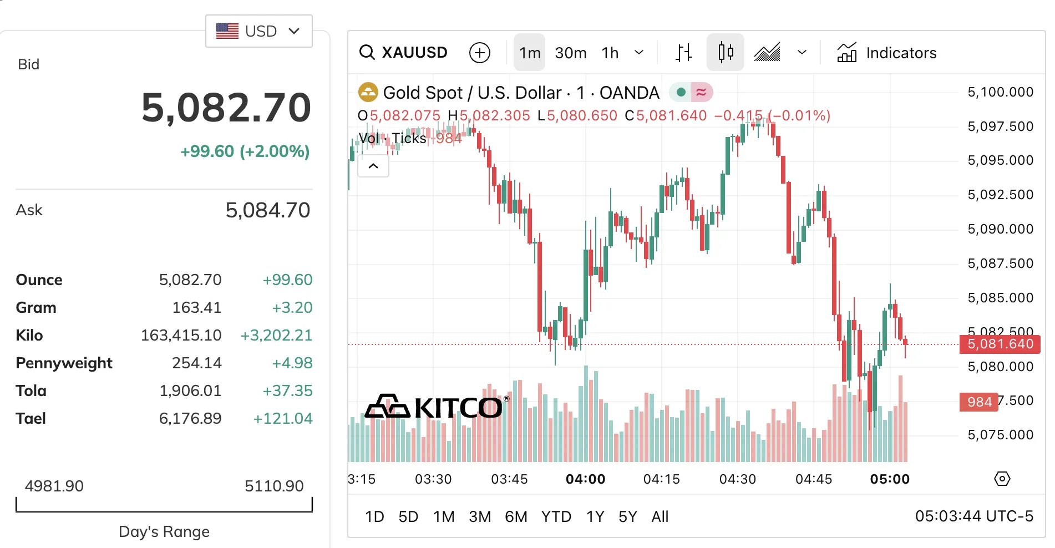Switch to the 1m interval

coord(530,53)
